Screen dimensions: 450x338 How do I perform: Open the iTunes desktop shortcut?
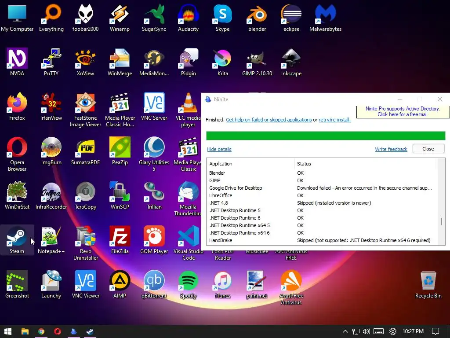(222, 285)
